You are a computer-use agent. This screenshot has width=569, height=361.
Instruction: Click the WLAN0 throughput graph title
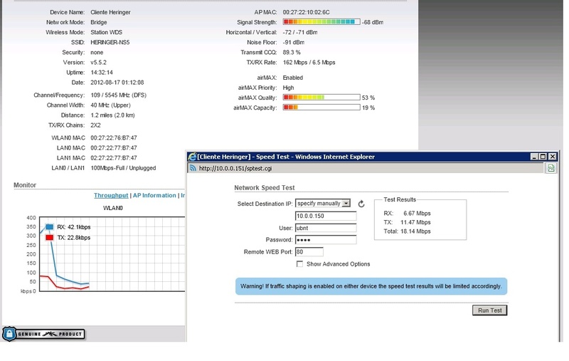(x=113, y=208)
